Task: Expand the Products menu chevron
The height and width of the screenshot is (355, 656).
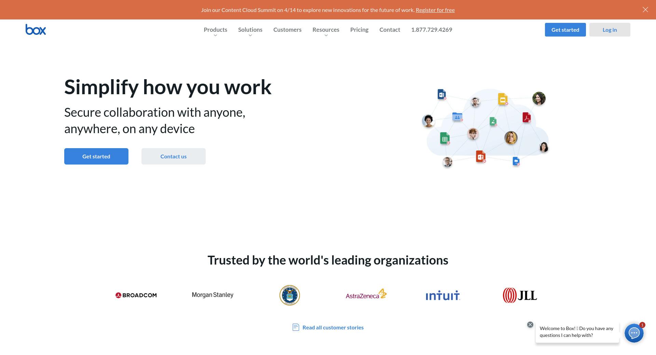Action: (x=215, y=35)
